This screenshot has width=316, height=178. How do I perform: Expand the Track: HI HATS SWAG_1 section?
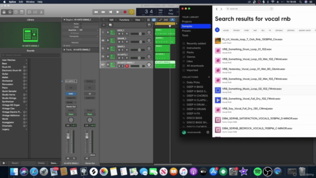64,49
